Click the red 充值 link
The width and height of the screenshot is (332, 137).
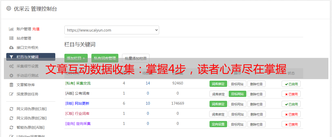(36, 29)
